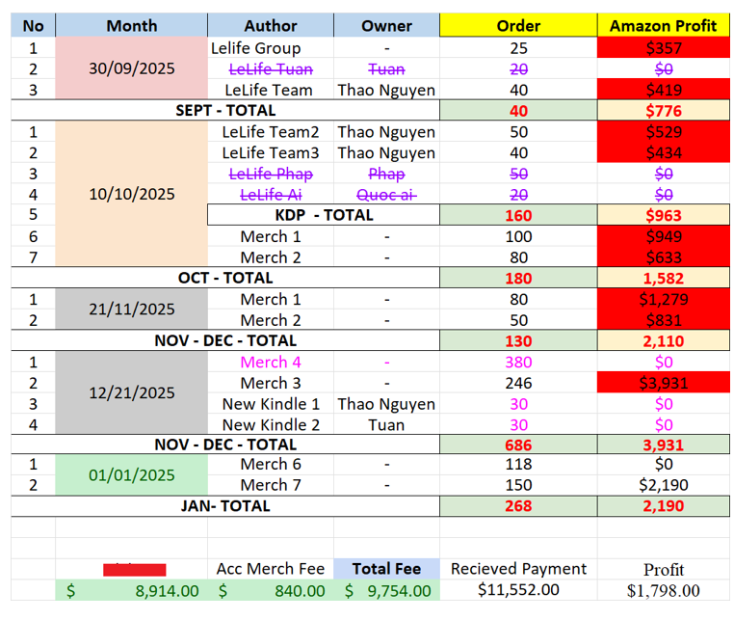Click the SEPT - TOTAL row label
This screenshot has height=620, width=734.
click(225, 111)
